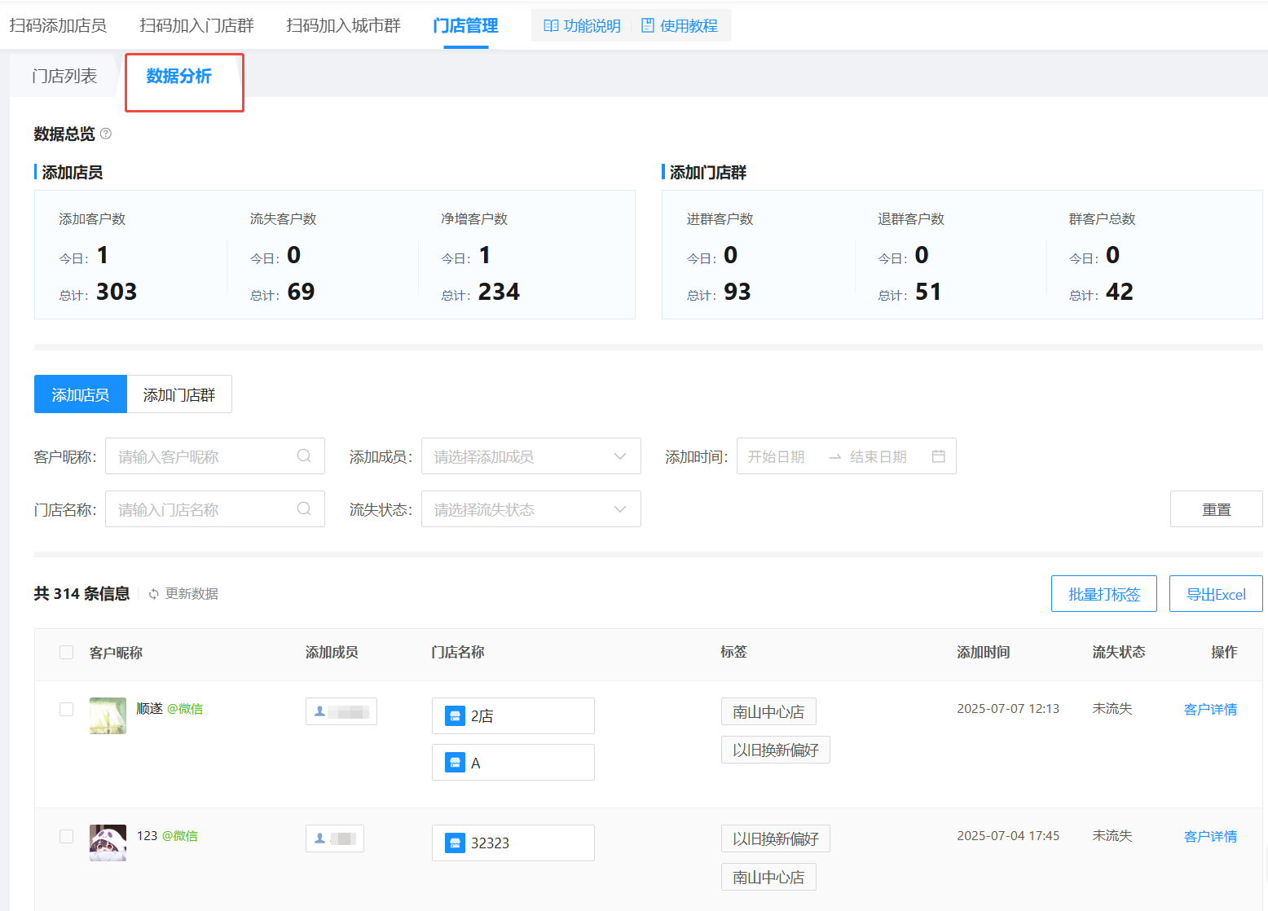Click the 流失状态 column header
The image size is (1268, 911).
[1119, 653]
